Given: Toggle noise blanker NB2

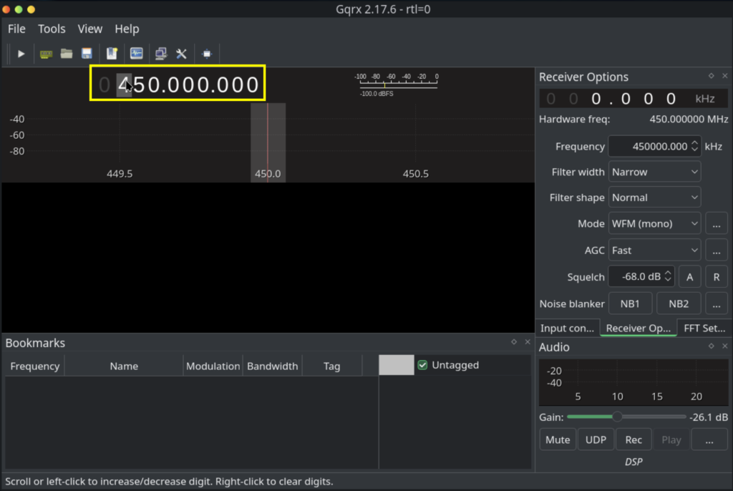Looking at the screenshot, I should tap(679, 304).
